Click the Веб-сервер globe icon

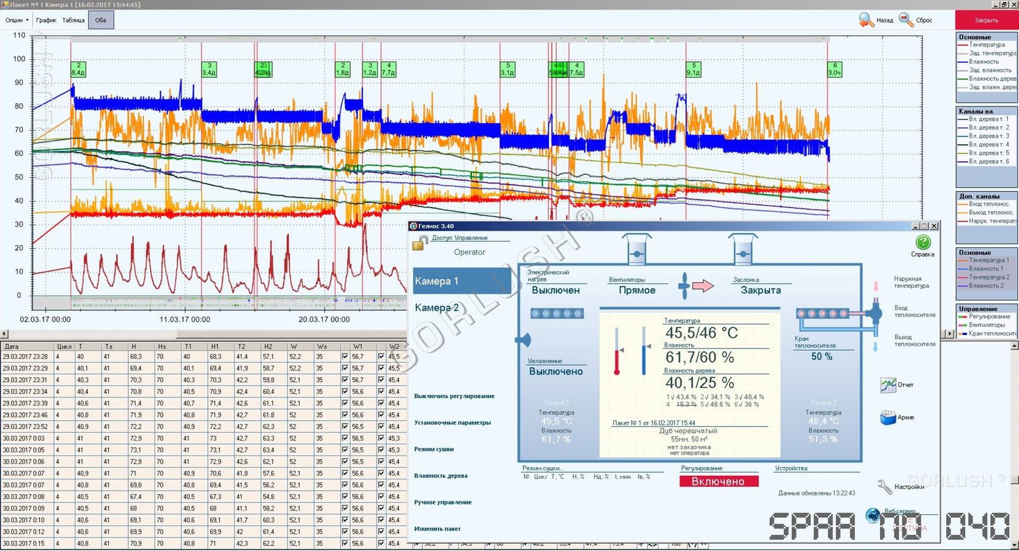point(873,515)
